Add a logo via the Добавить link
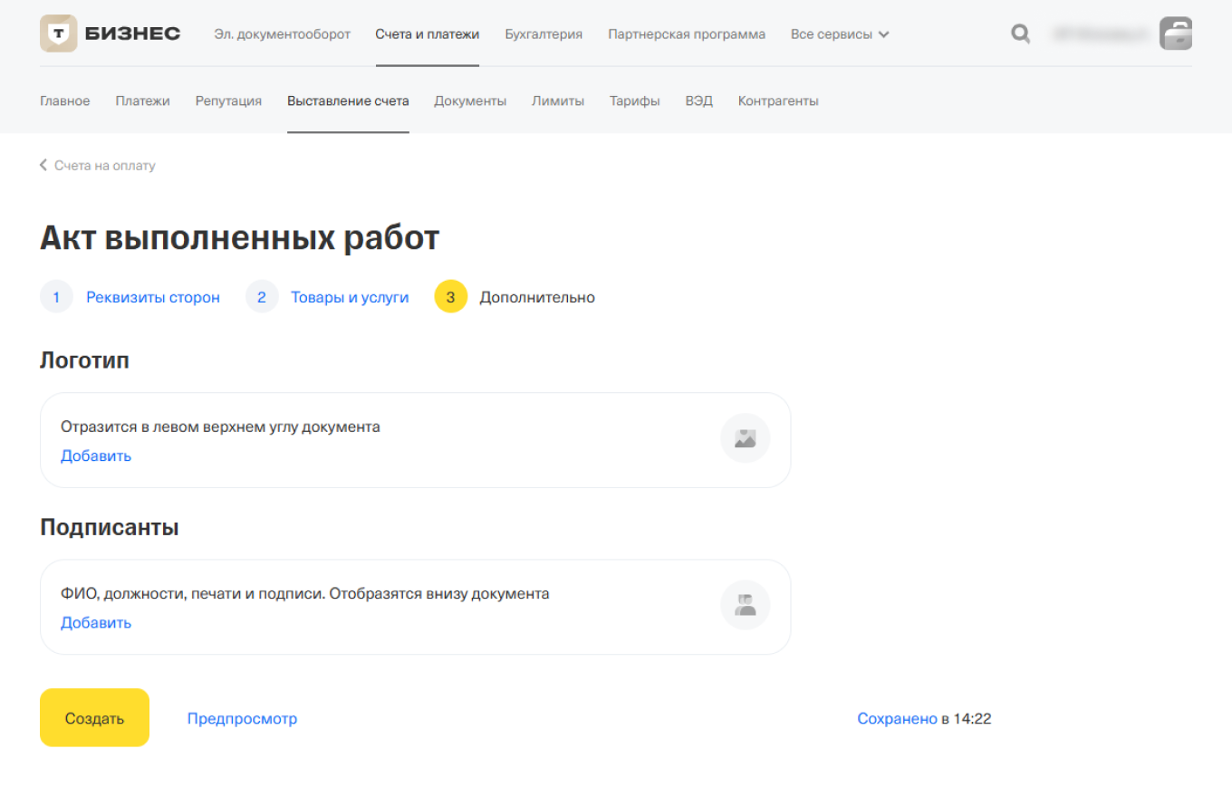The width and height of the screenshot is (1232, 806). pos(95,456)
